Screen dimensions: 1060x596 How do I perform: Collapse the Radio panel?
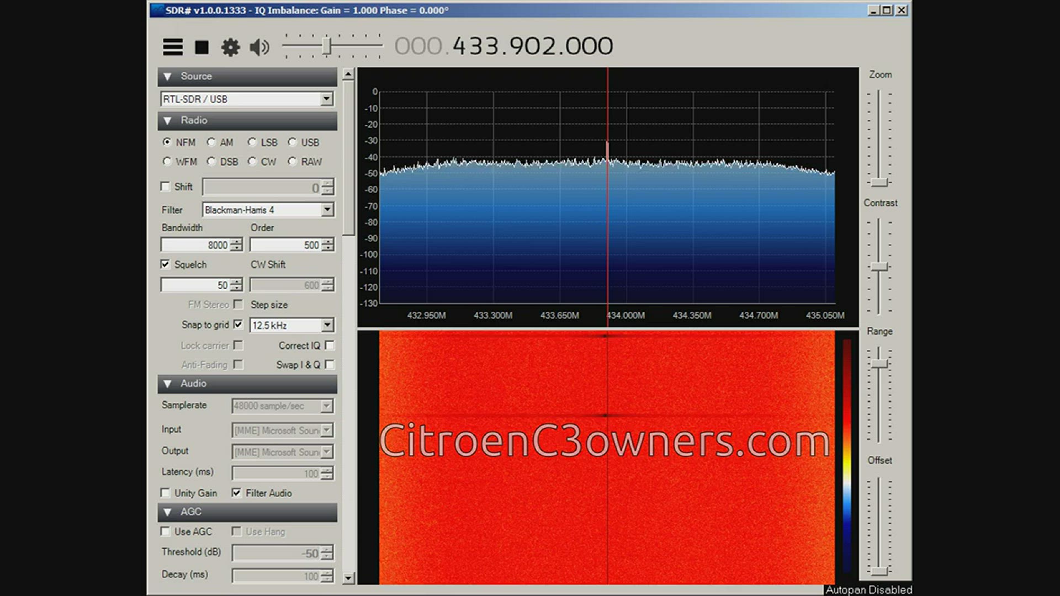tap(168, 121)
